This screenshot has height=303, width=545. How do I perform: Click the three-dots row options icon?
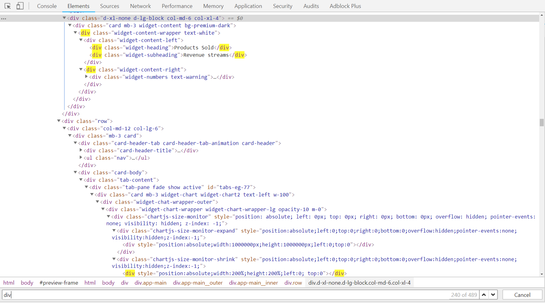(x=4, y=19)
